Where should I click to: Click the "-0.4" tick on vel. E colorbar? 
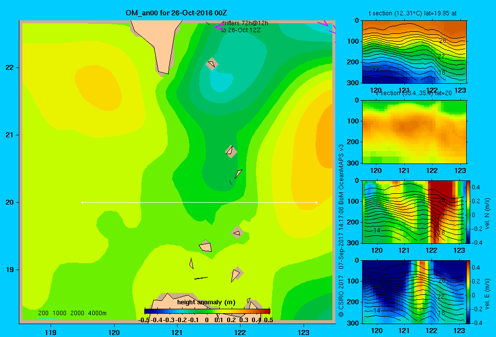click(x=476, y=323)
